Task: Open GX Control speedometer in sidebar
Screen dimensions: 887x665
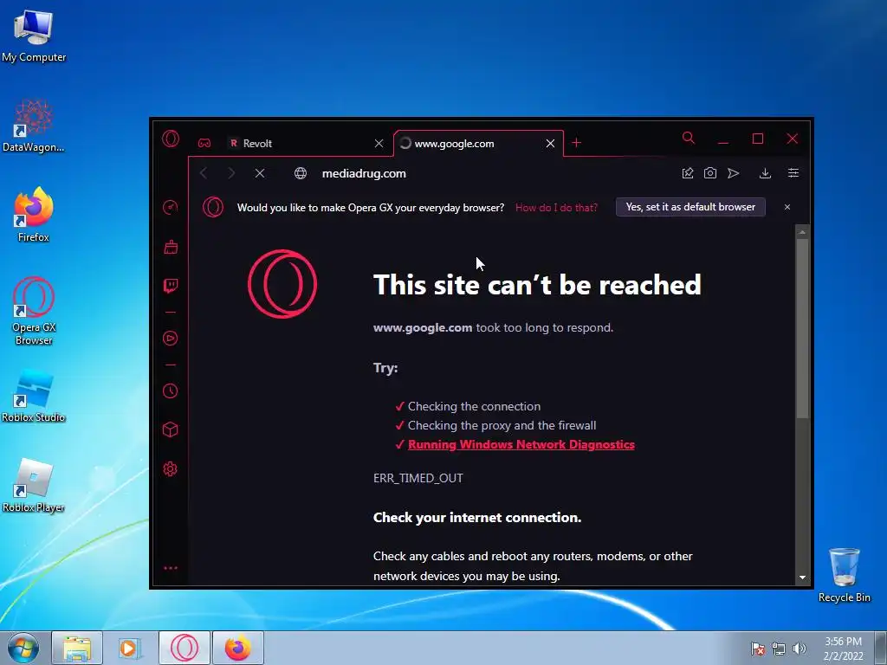Action: point(171,208)
